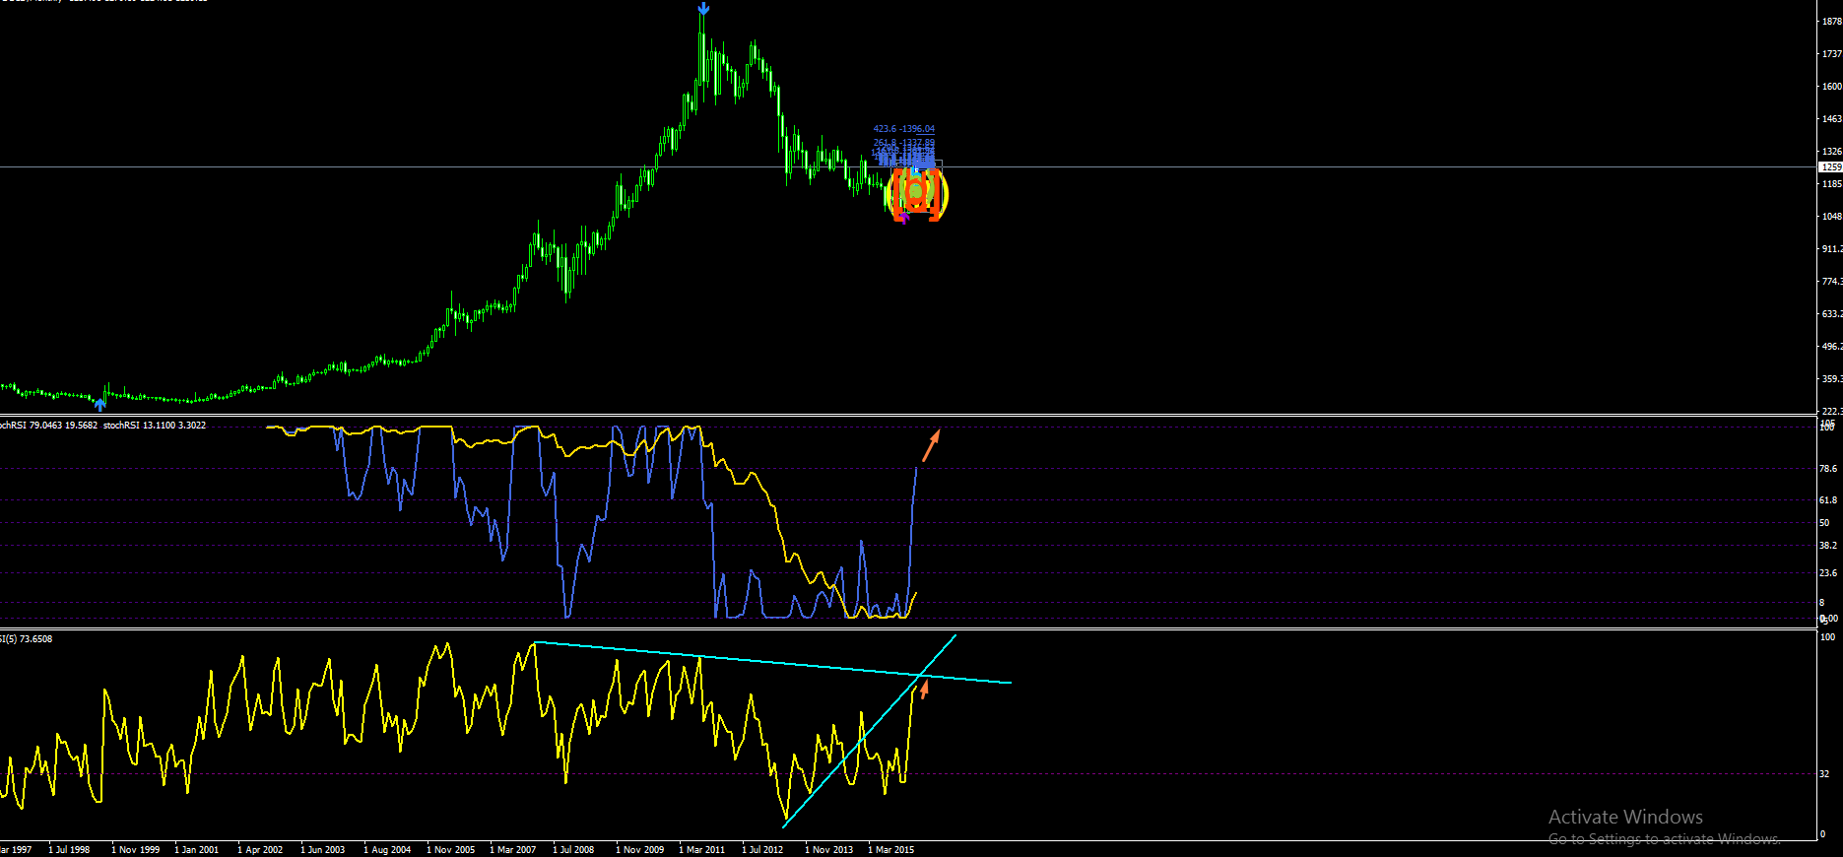Click the 8 level on stochRSI scale

point(1823,603)
